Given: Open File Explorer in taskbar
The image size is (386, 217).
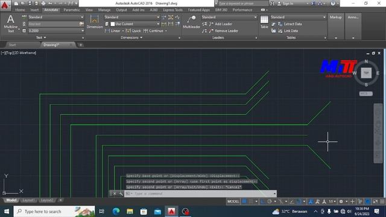Looking at the screenshot, I should pos(130,212).
